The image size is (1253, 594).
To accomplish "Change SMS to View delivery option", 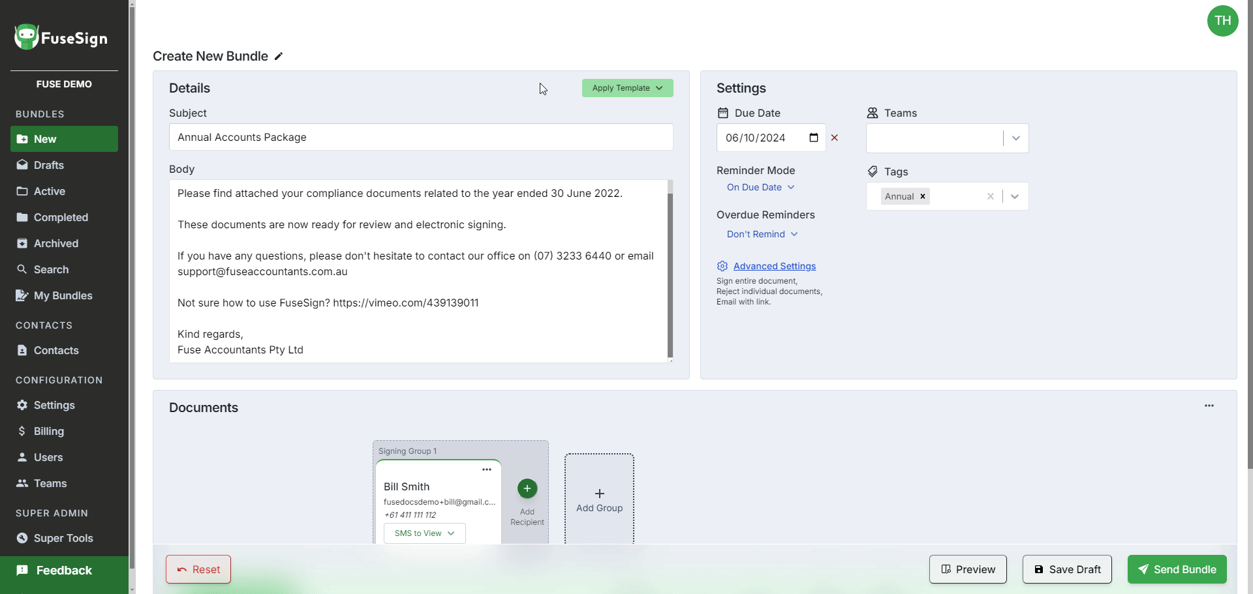I will [424, 533].
